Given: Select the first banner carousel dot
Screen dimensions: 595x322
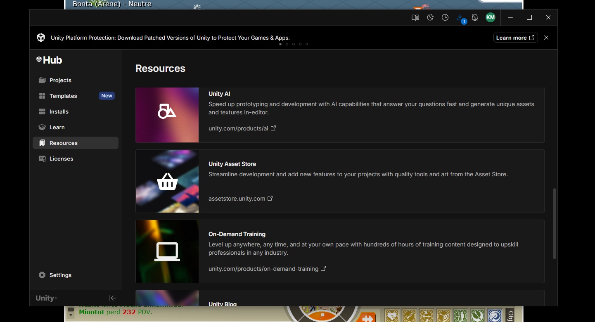Looking at the screenshot, I should pos(280,44).
